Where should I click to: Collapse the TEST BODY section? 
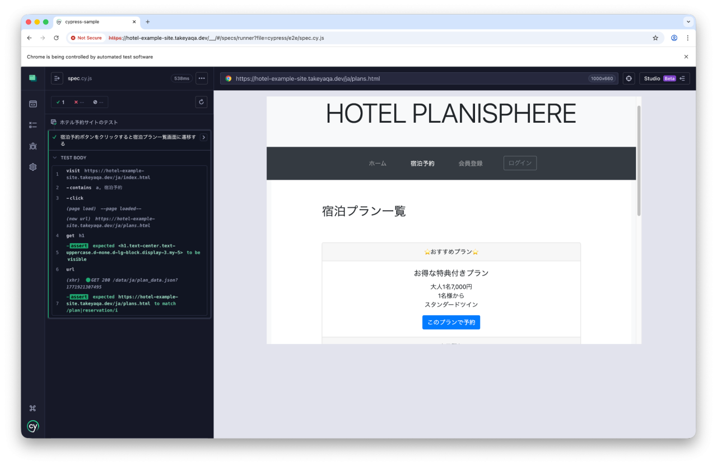(54, 158)
